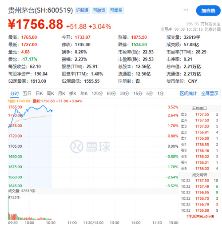Click the 沪股通 tag
The image size is (222, 226).
click(x=82, y=10)
